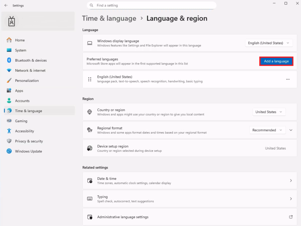
Task: Click the Regional format icon
Action: click(90, 130)
